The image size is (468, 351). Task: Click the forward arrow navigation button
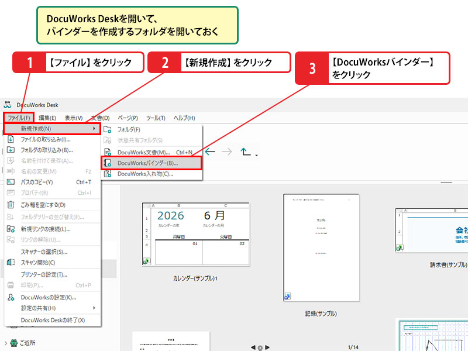tap(227, 152)
